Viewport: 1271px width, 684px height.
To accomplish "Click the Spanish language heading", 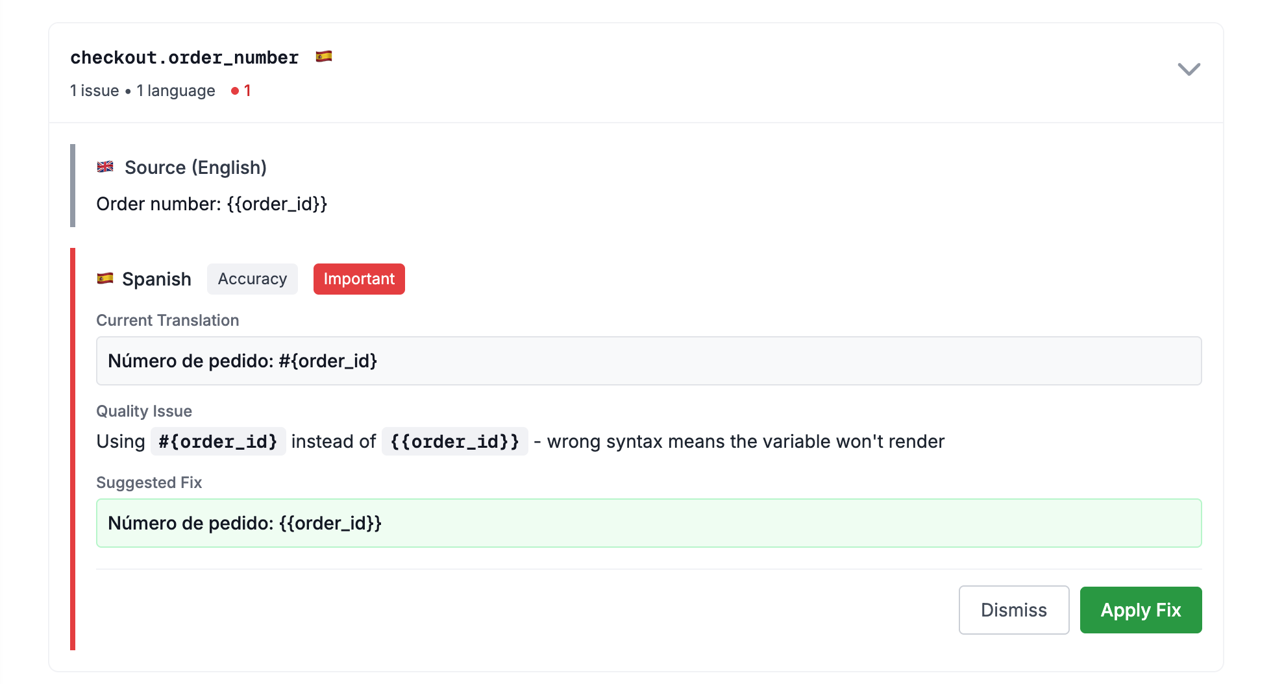I will (x=156, y=279).
